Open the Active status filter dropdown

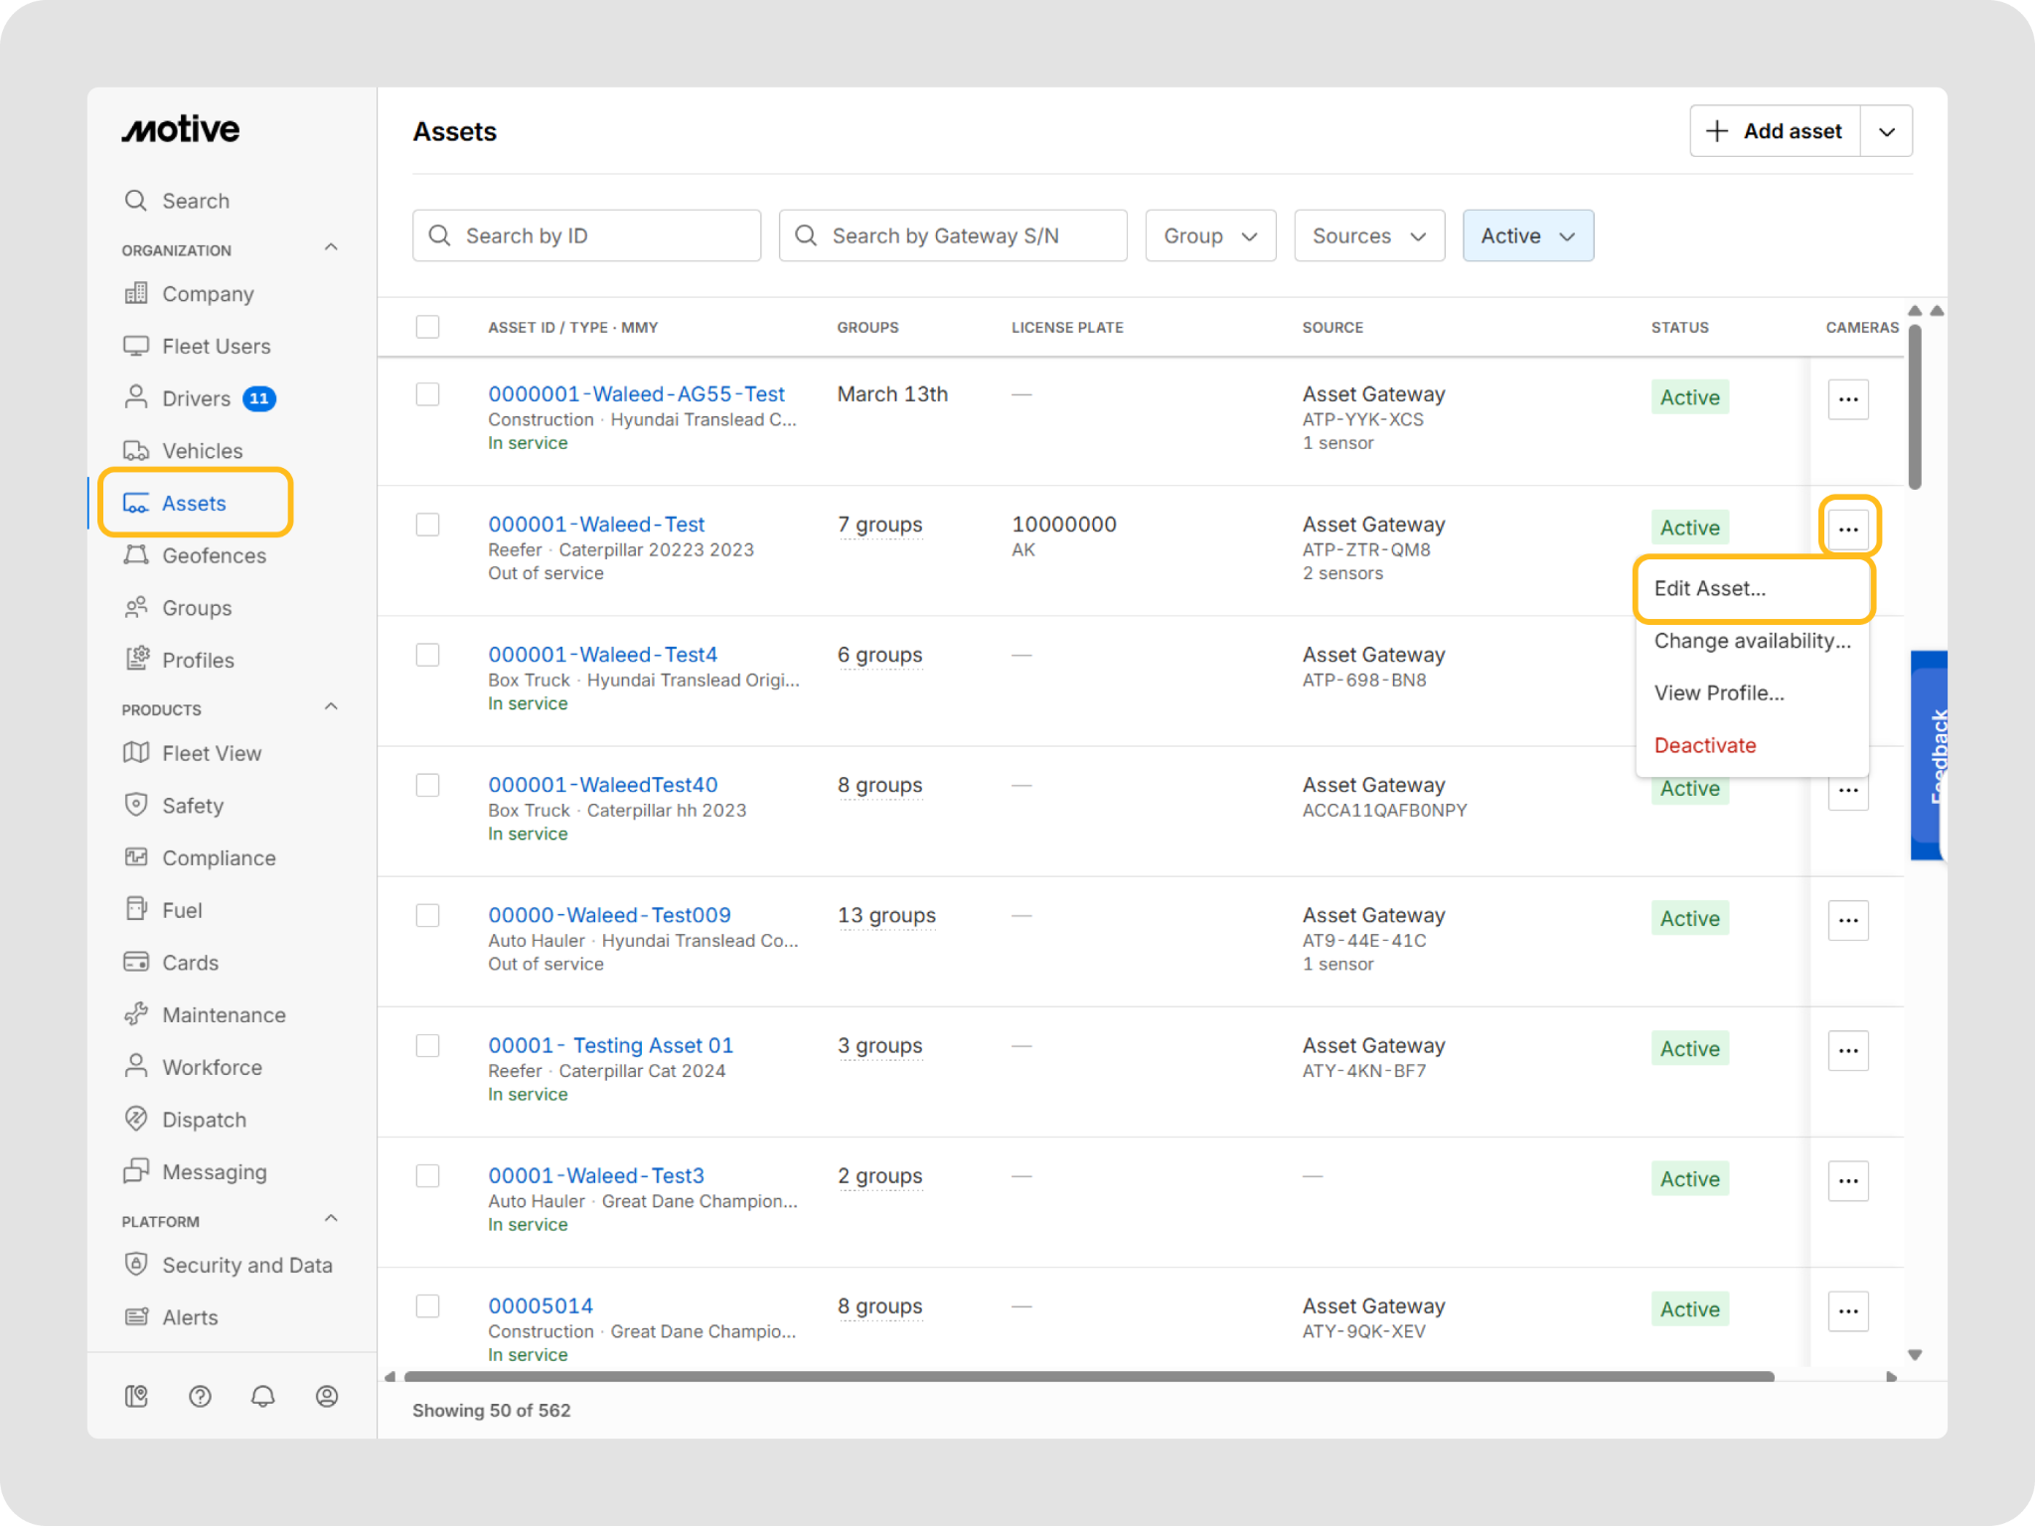[1528, 235]
